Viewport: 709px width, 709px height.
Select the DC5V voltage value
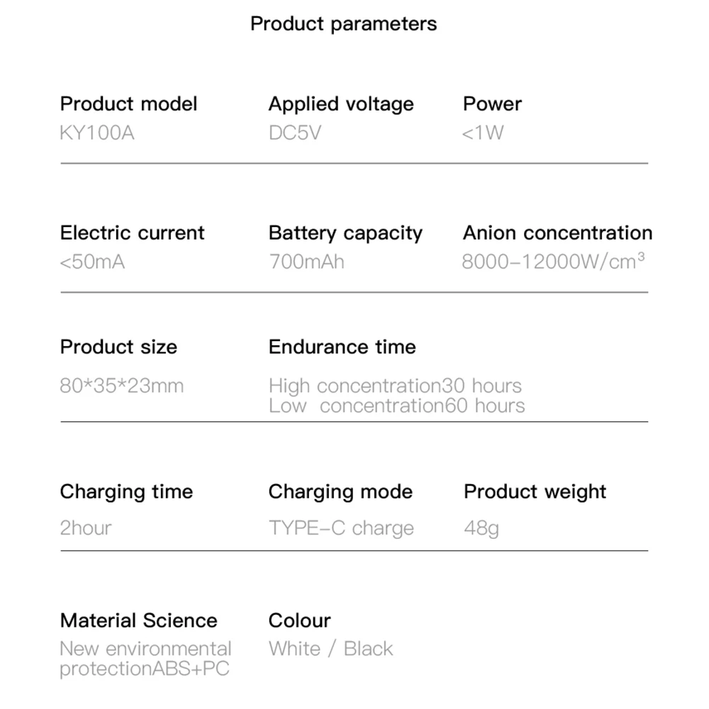[x=295, y=133]
